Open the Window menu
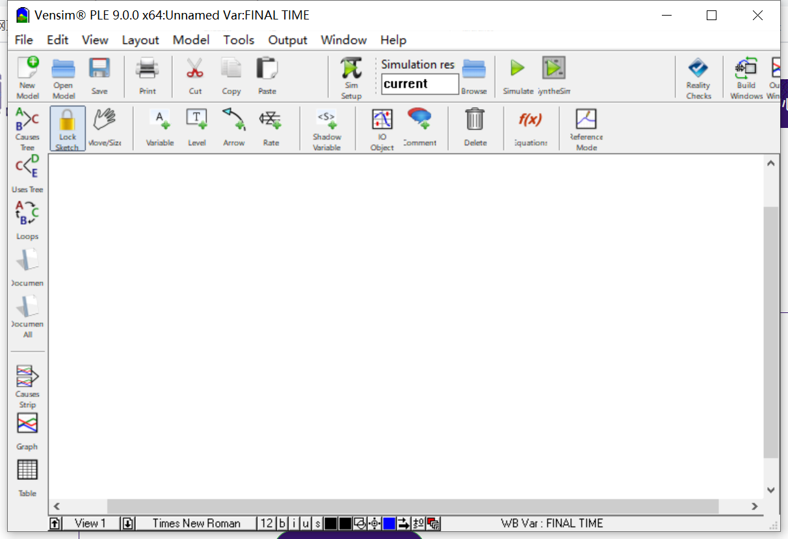The width and height of the screenshot is (788, 539). point(344,40)
